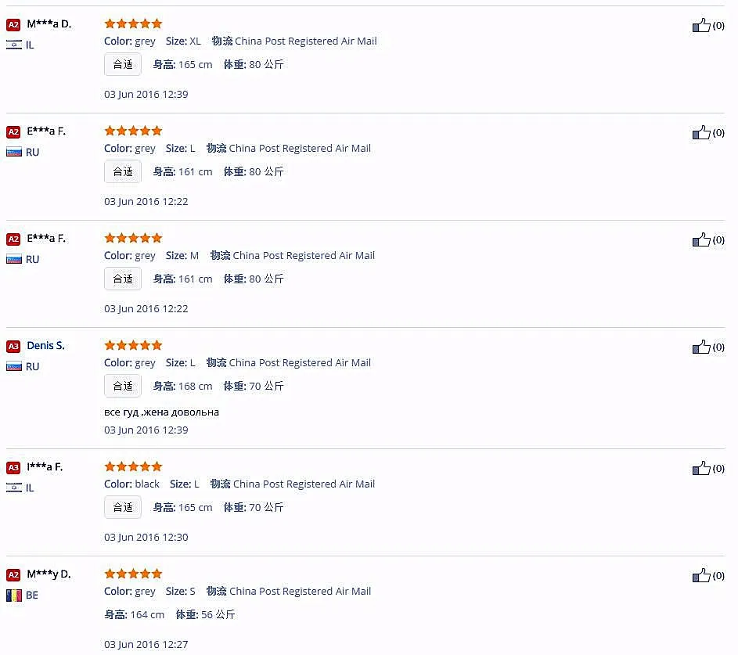Click the flag icon beside BE
The width and height of the screenshot is (738, 655).
coord(14,596)
